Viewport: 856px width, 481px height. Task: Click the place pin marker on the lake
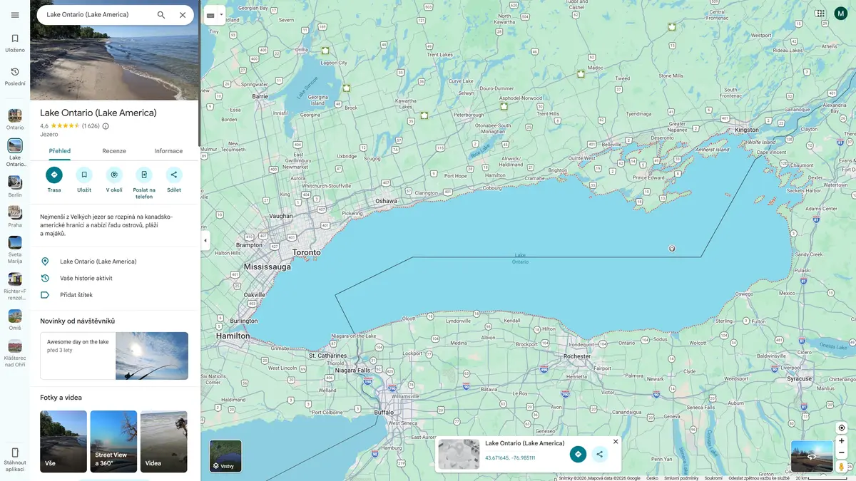[x=672, y=249]
